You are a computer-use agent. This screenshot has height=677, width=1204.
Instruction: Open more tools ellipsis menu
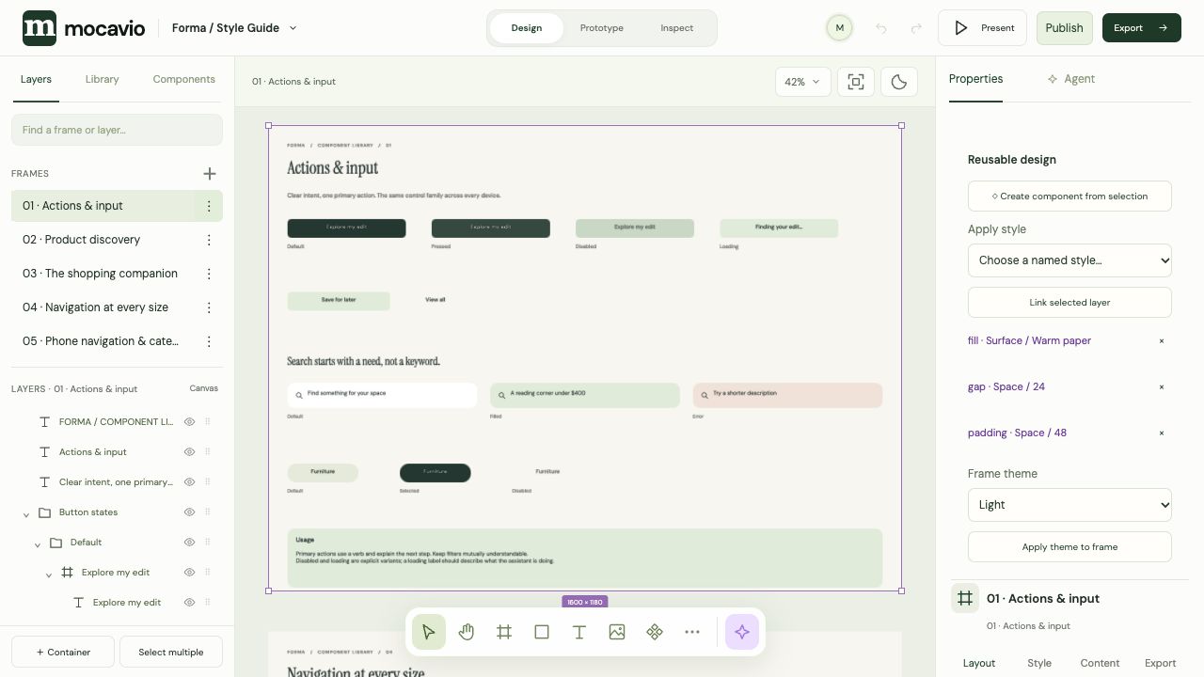tap(692, 632)
